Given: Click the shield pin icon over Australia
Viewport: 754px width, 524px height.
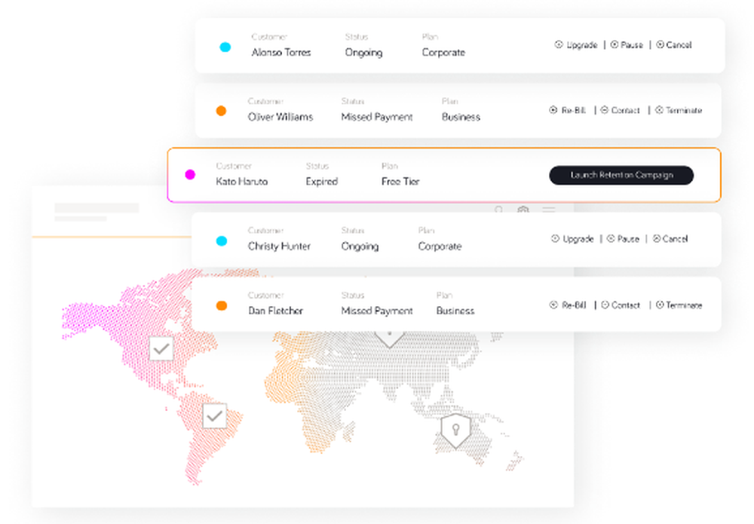Looking at the screenshot, I should click(x=455, y=429).
